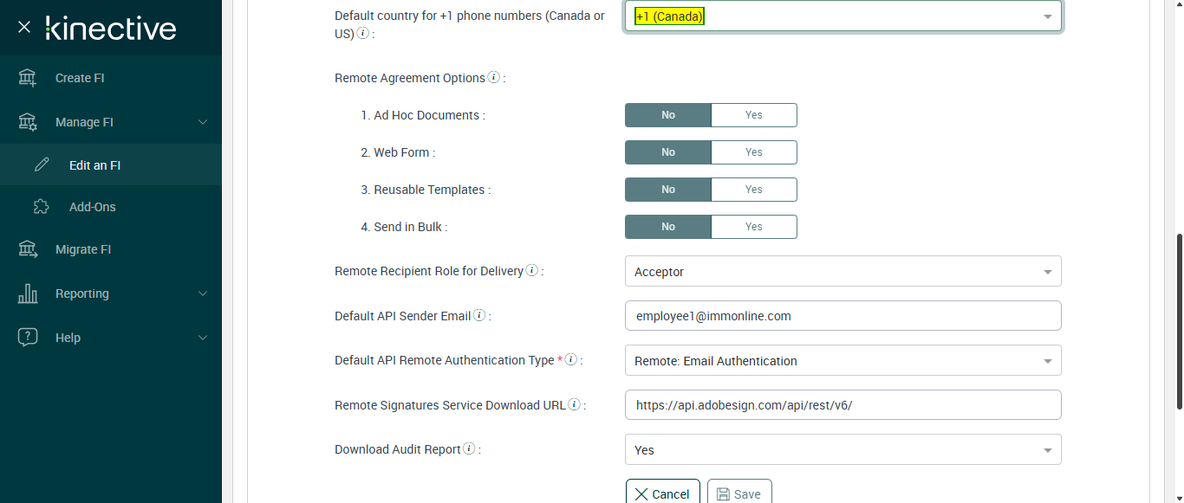Set Send in Bulk to Yes
Image resolution: width=1184 pixels, height=503 pixels.
(754, 227)
